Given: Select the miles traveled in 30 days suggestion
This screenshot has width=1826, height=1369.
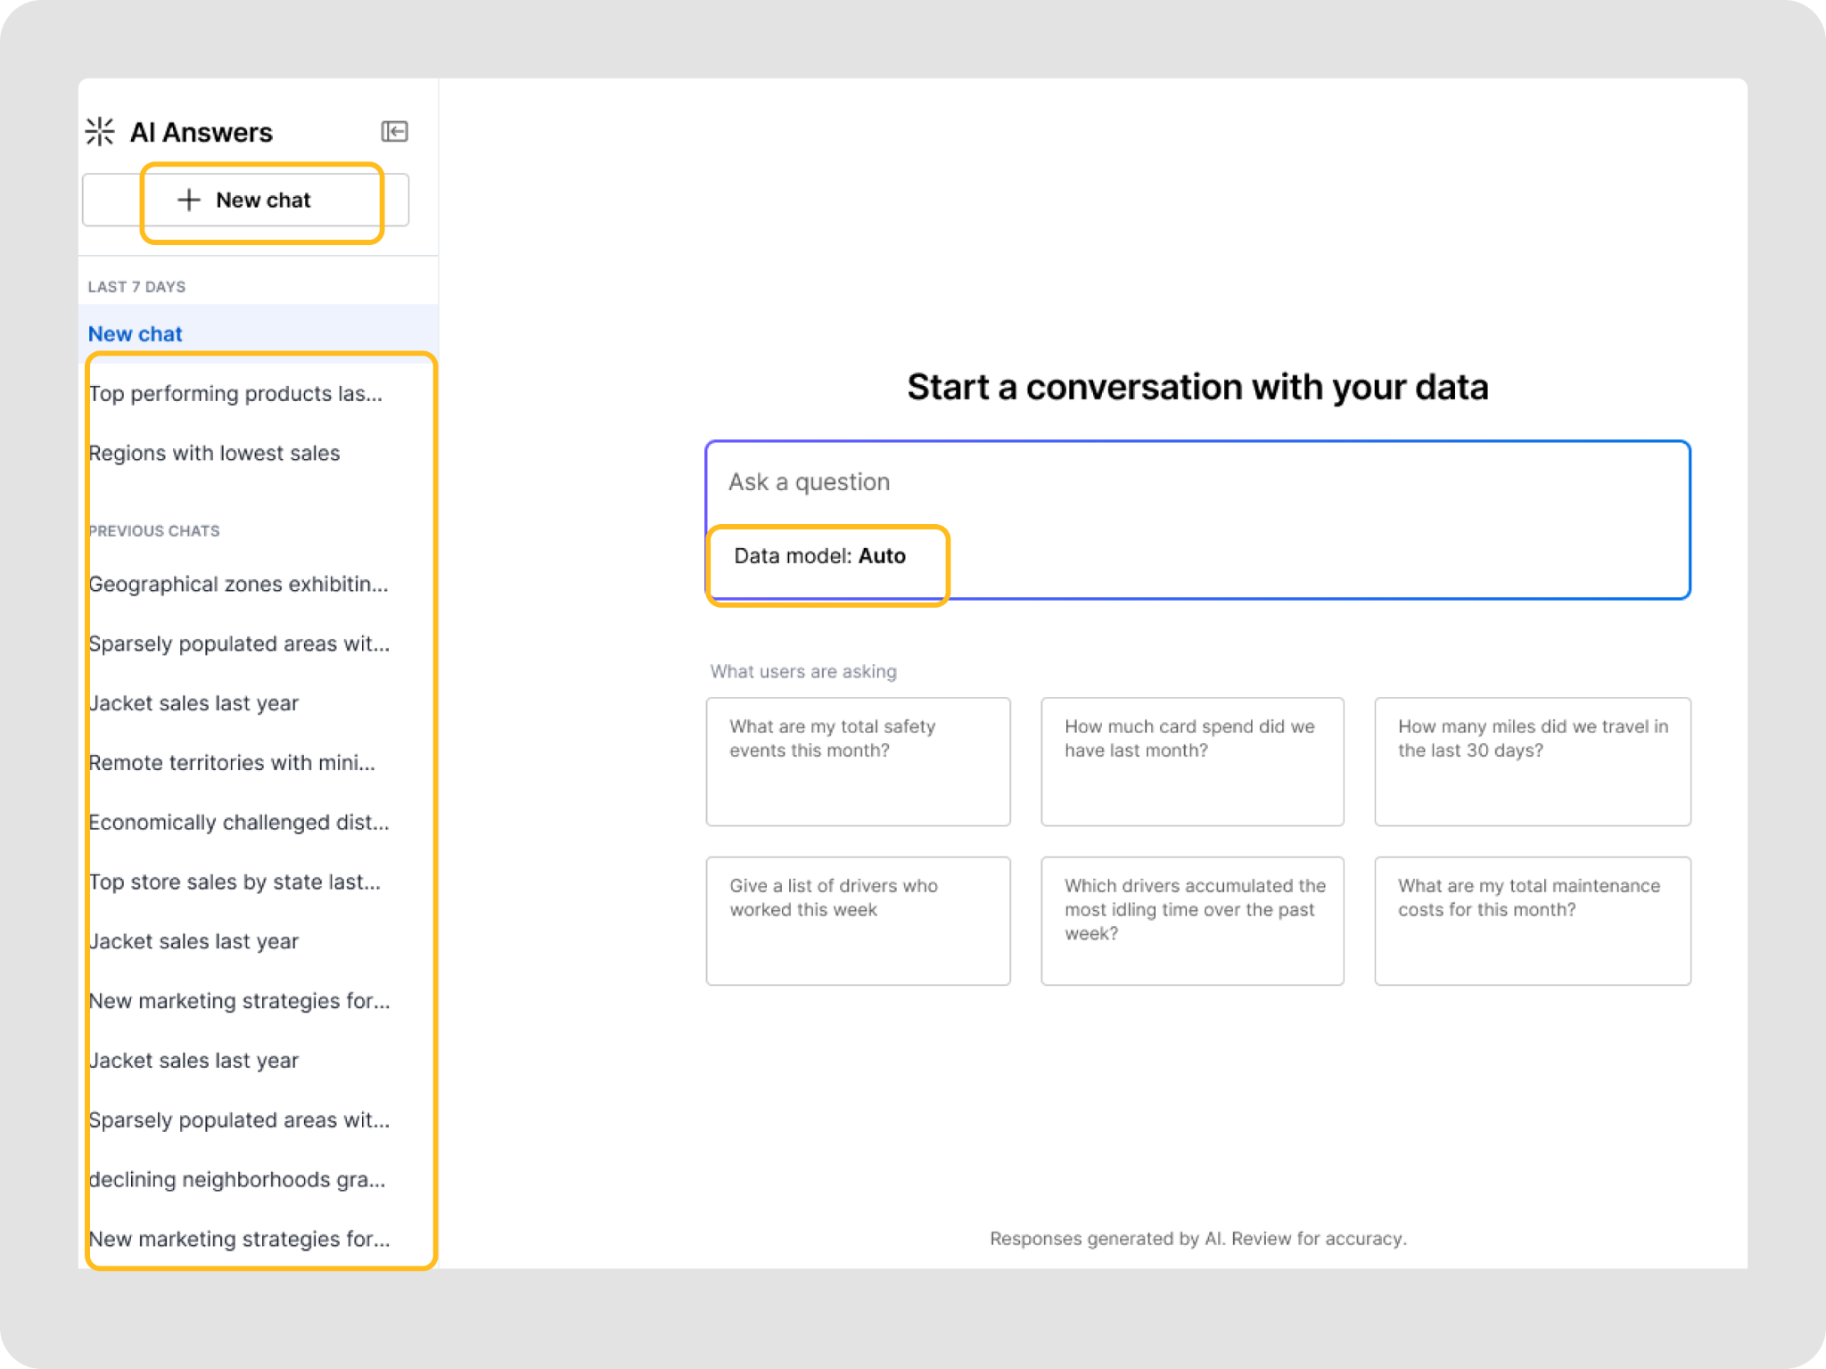Looking at the screenshot, I should point(1532,761).
